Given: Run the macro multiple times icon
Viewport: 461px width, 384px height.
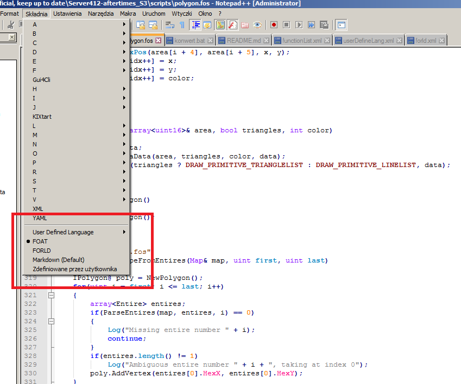Looking at the screenshot, I should 311,24.
